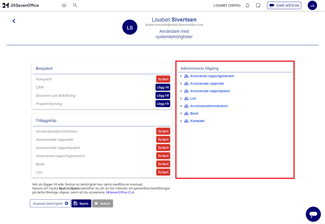Open the 24SevenOffice CLA link
The width and height of the screenshot is (325, 224).
[x=120, y=192]
